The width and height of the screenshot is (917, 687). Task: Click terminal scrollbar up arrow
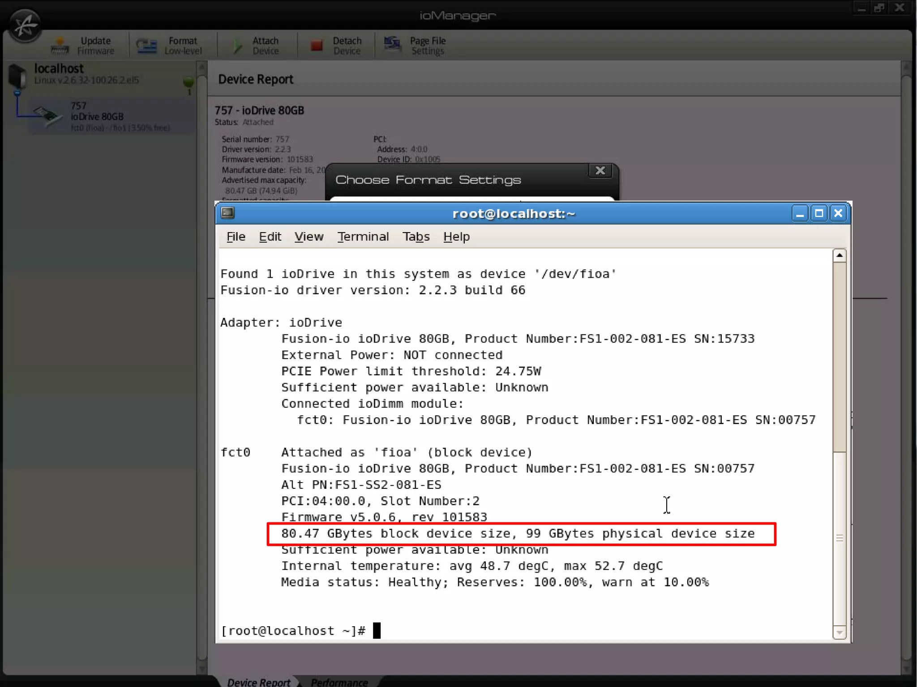[840, 255]
